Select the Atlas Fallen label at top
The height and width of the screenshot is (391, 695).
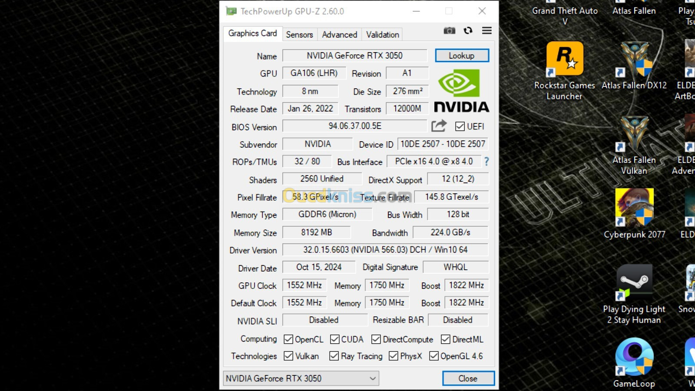click(x=634, y=11)
